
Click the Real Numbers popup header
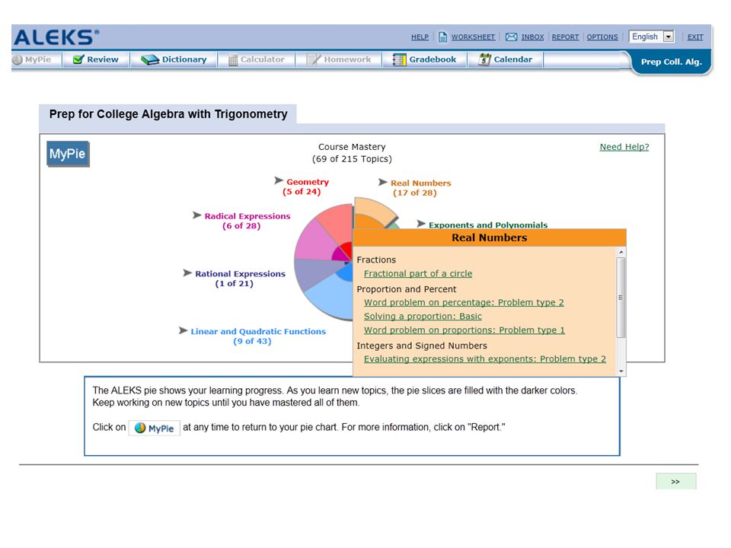click(490, 237)
